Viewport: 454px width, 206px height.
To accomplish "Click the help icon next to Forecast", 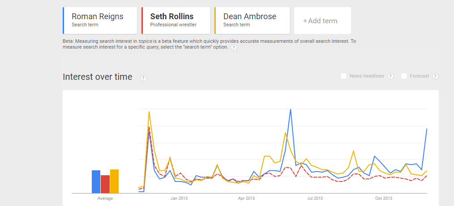I will point(435,76).
